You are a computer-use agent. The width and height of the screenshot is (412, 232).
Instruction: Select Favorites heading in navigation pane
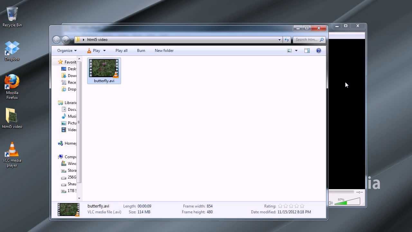(x=67, y=62)
